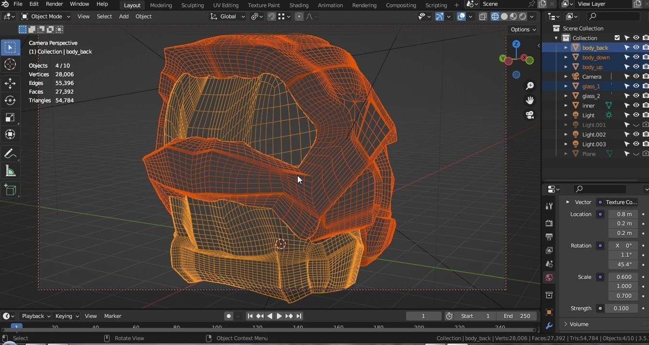This screenshot has width=649, height=345.
Task: Switch to rendered shading mode
Action: click(x=523, y=16)
